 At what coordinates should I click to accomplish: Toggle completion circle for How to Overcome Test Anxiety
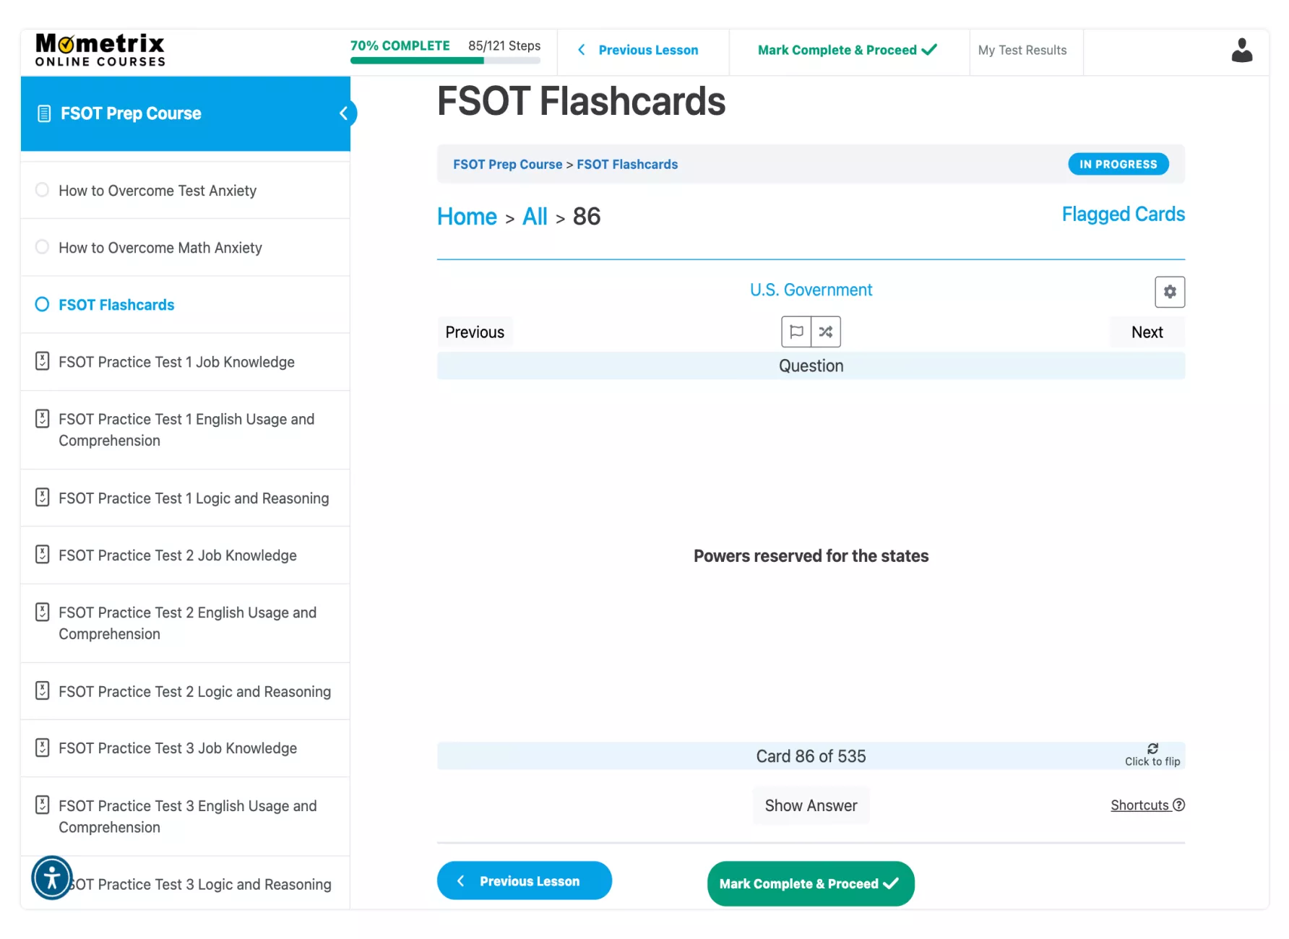click(x=43, y=190)
